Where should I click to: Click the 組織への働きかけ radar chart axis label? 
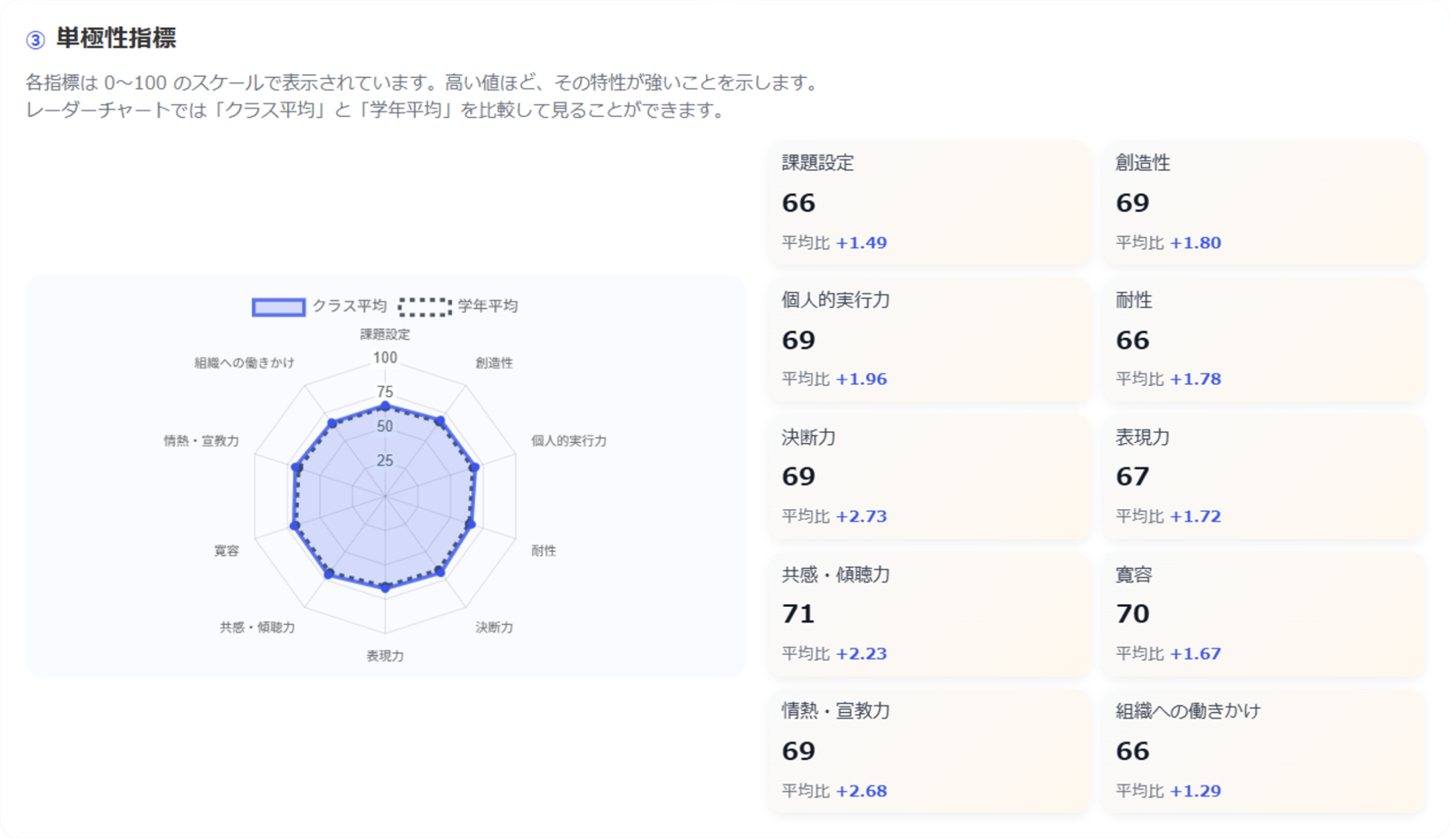[x=244, y=362]
